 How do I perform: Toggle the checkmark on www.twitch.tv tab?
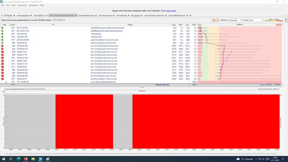pos(46,16)
